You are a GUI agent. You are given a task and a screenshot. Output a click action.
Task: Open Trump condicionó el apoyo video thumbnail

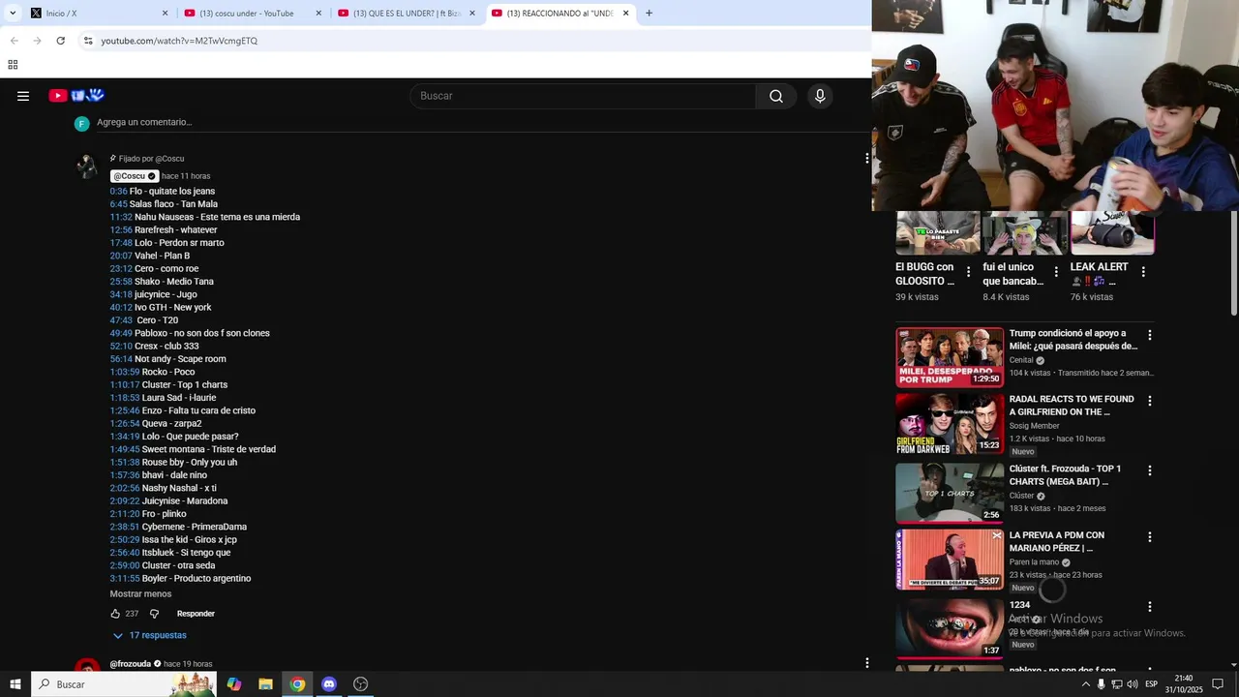950,357
